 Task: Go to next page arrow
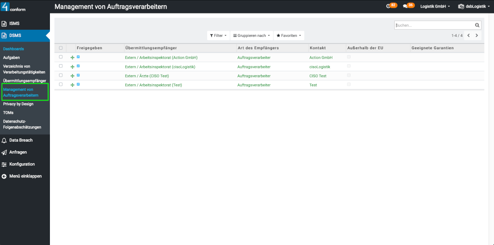tap(477, 35)
